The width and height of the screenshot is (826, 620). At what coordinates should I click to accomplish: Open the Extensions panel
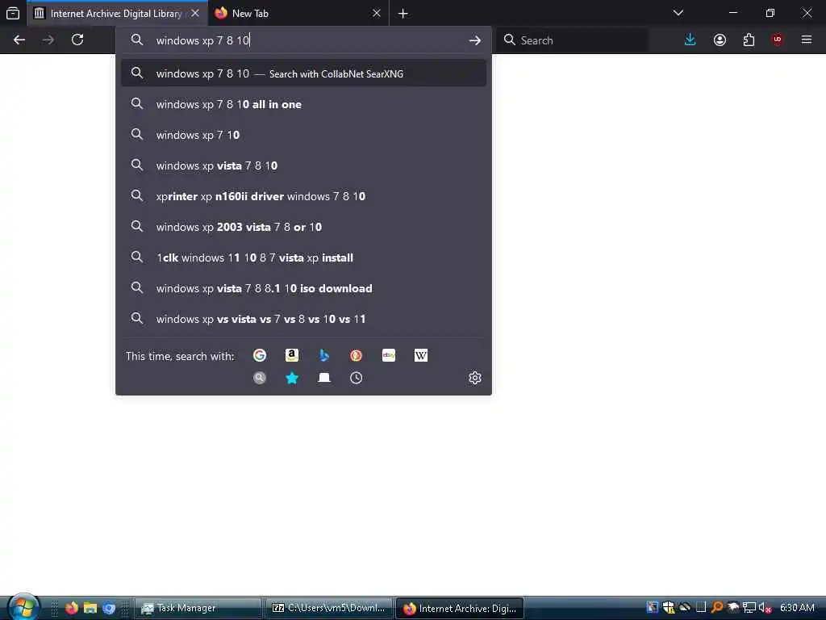click(x=749, y=40)
